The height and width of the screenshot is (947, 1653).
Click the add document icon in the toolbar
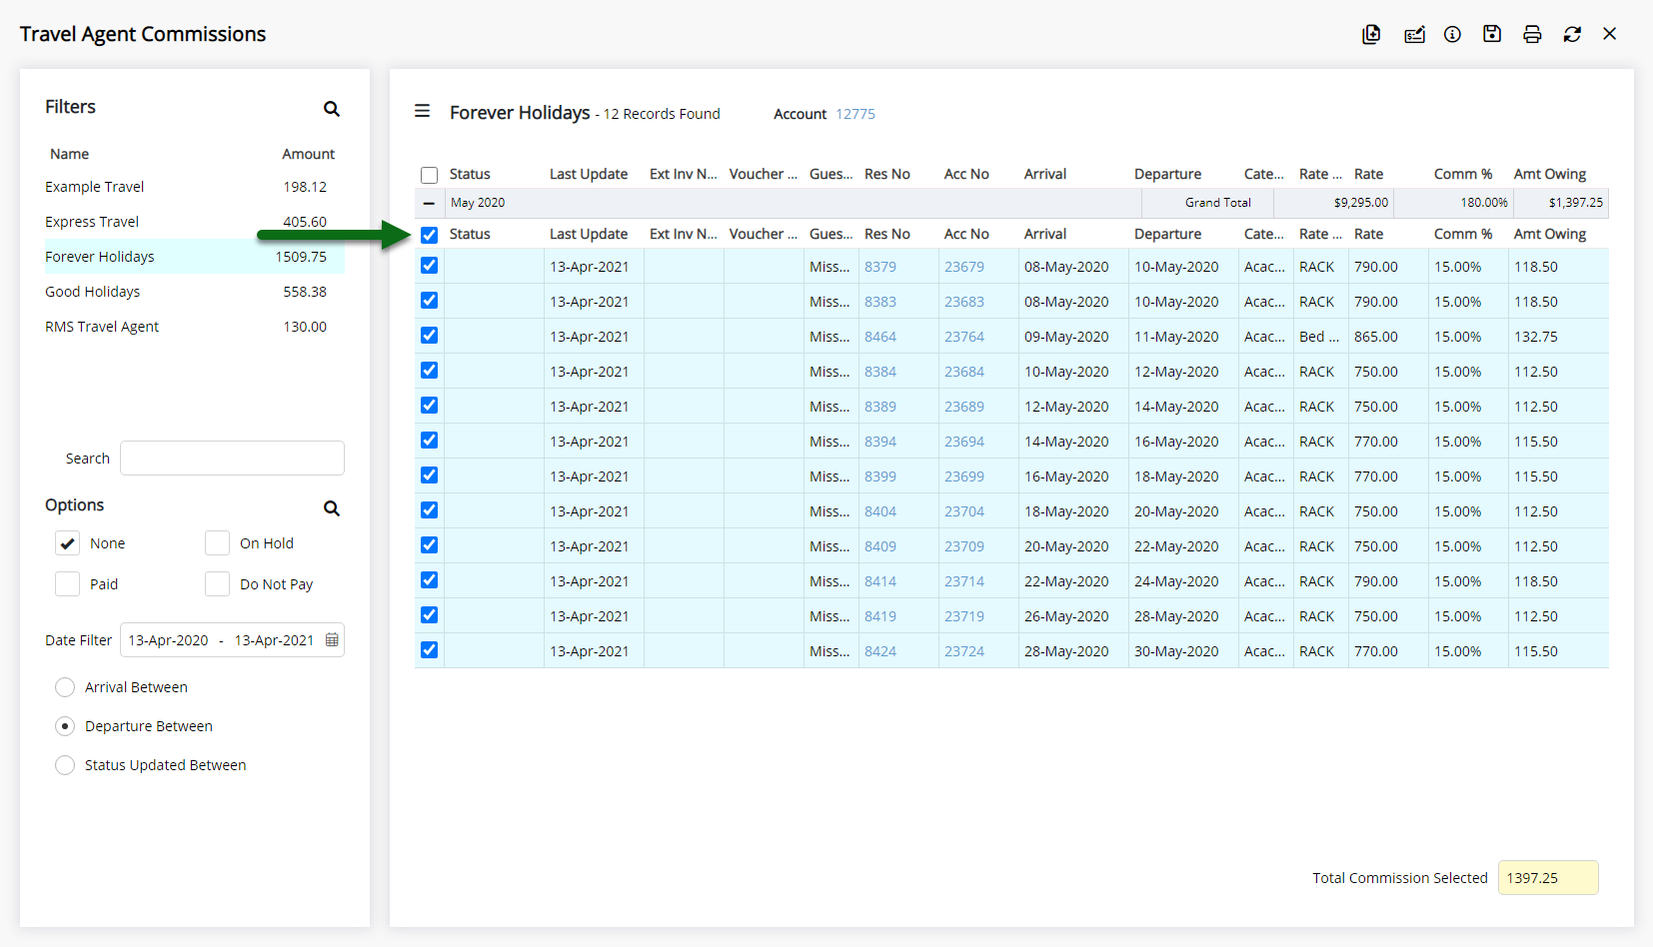1371,34
